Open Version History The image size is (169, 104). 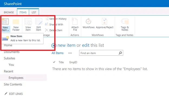pyautogui.click(x=56, y=19)
